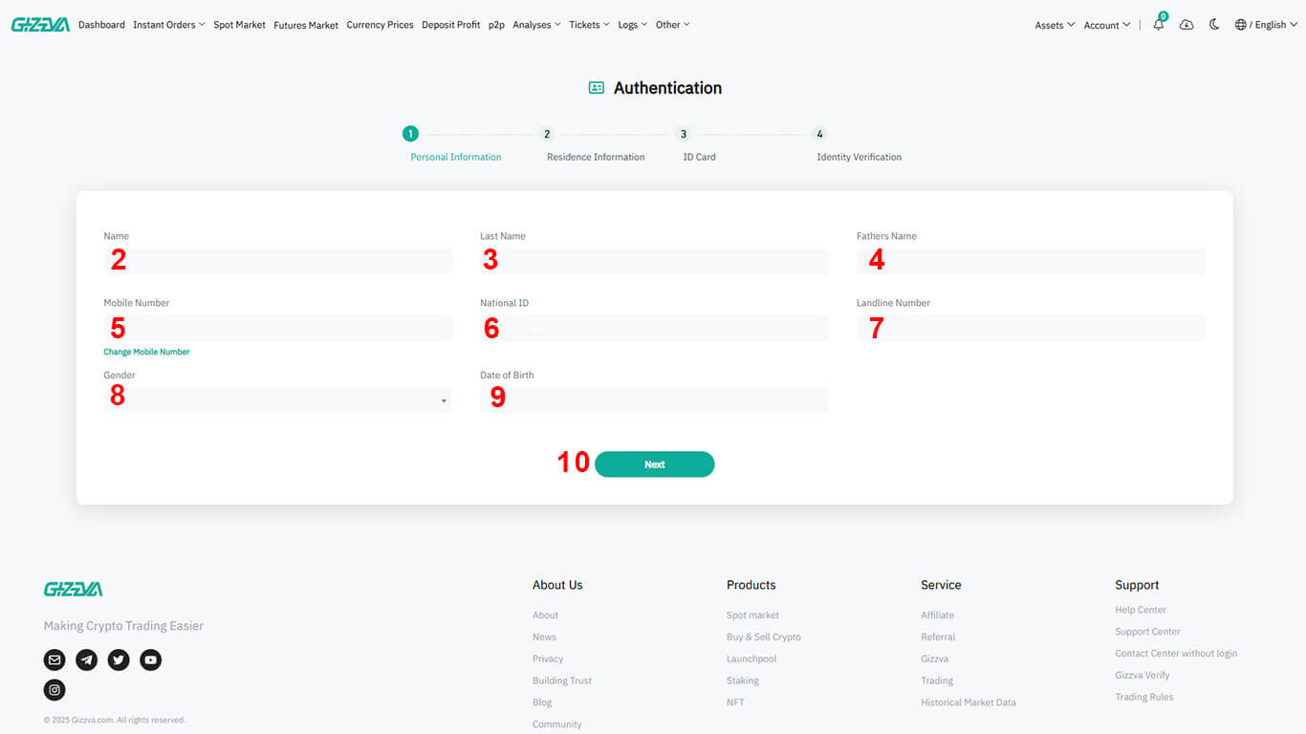Image resolution: width=1306 pixels, height=734 pixels.
Task: Open the English language selector
Action: tap(1265, 25)
